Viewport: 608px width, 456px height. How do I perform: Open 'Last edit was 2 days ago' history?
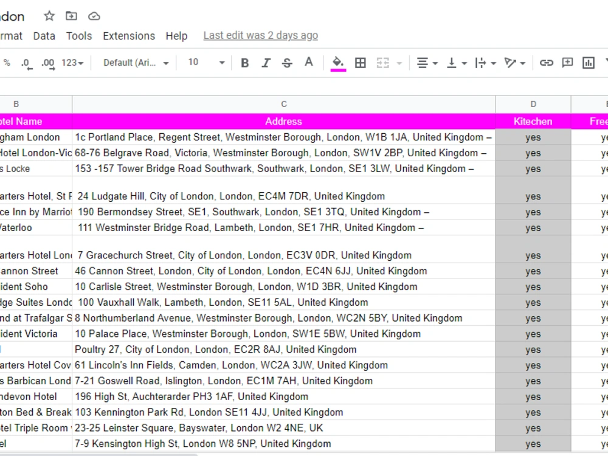(261, 36)
